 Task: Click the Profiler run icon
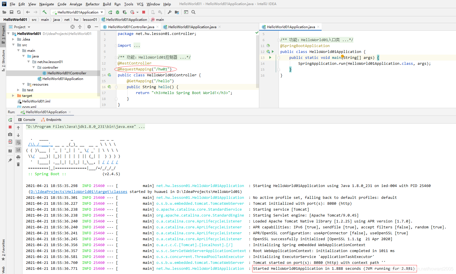click(132, 12)
